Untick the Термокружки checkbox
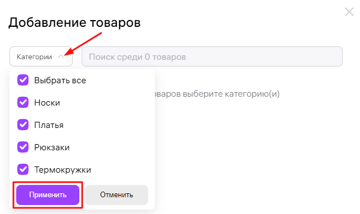Image resolution: width=360 pixels, height=214 pixels. pos(23,169)
